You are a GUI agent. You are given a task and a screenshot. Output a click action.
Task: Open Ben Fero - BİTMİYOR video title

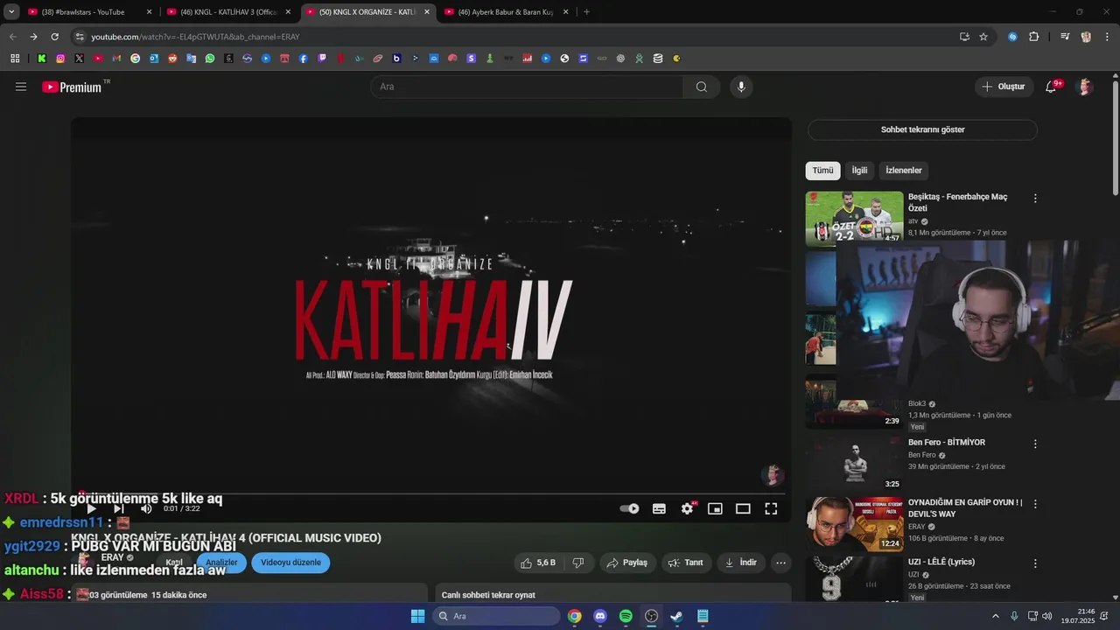pos(947,443)
